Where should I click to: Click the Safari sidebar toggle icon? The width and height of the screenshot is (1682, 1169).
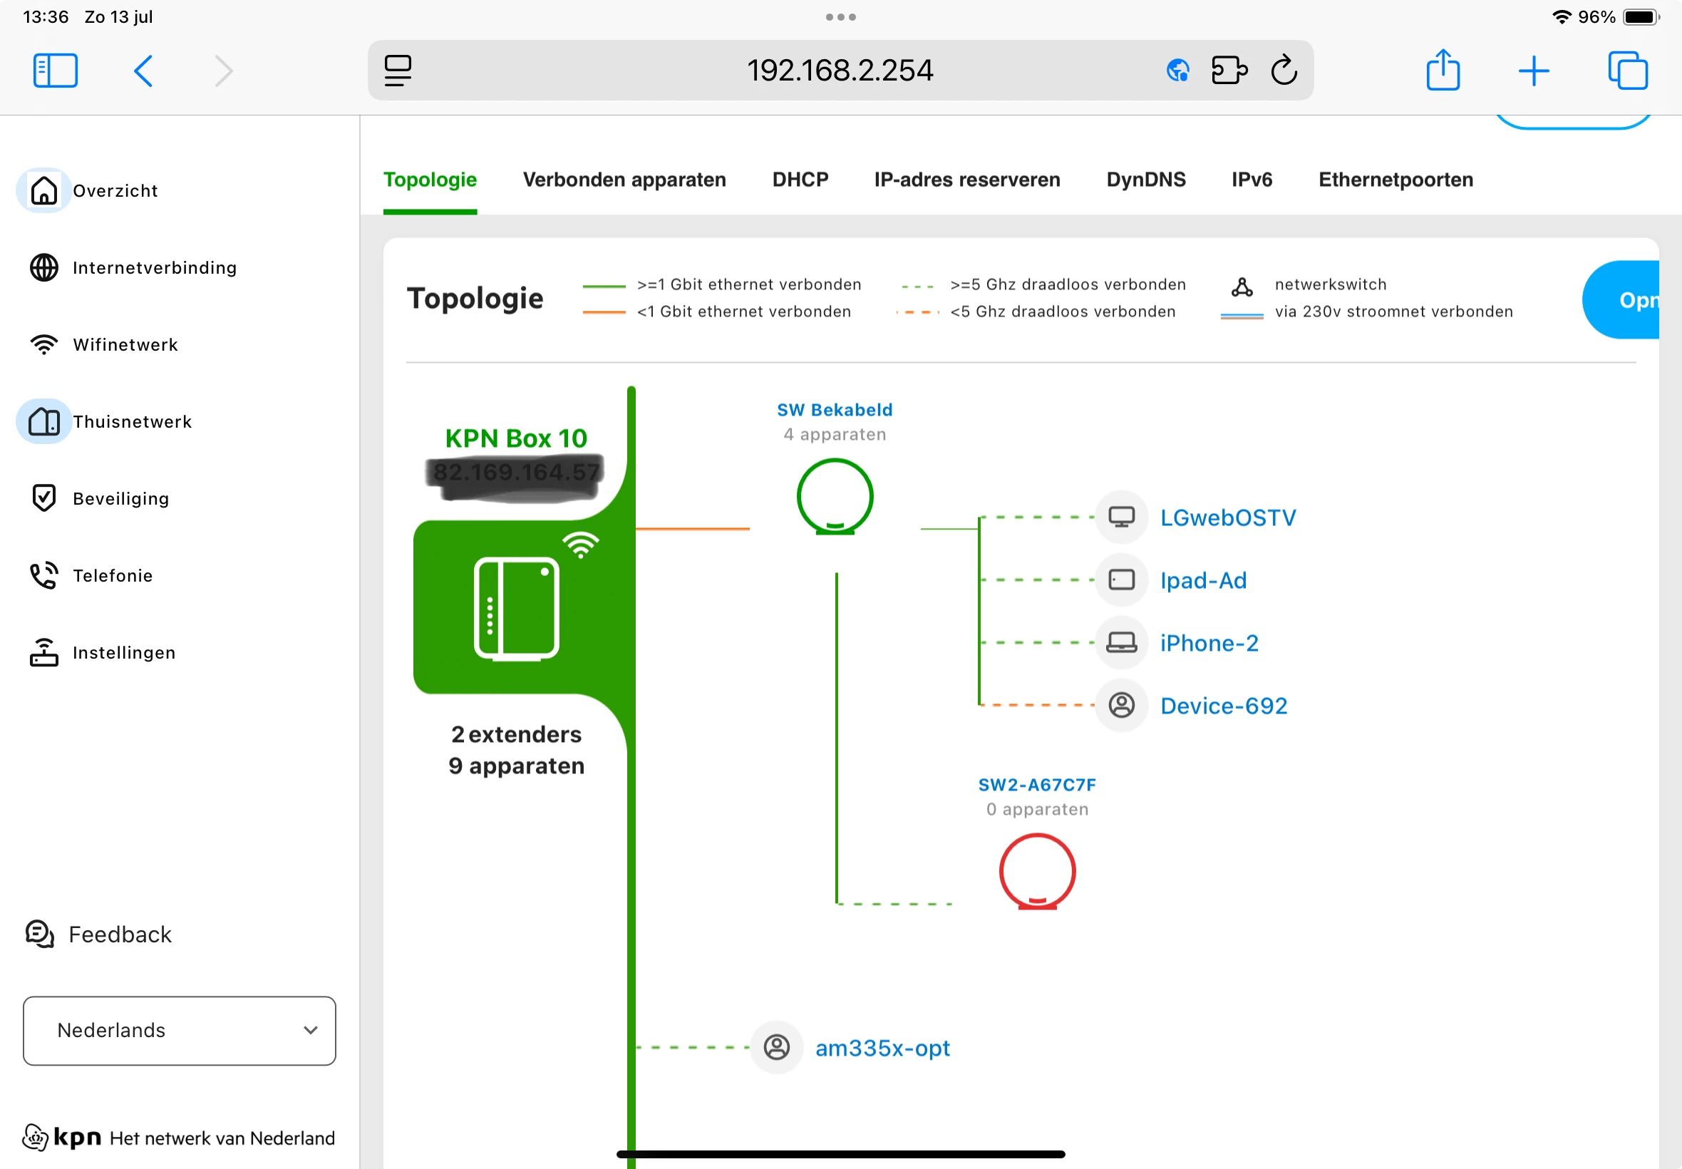(x=55, y=71)
